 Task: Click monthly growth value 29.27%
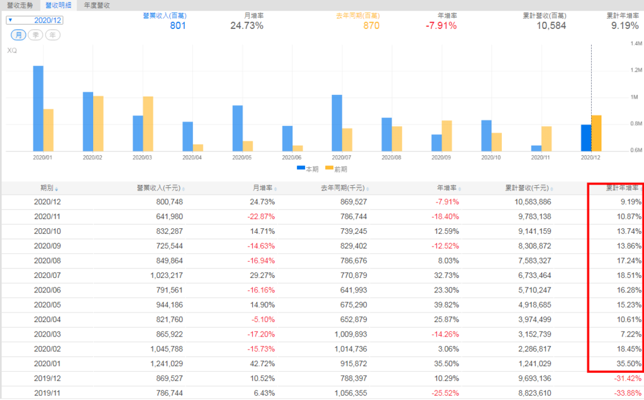(262, 275)
